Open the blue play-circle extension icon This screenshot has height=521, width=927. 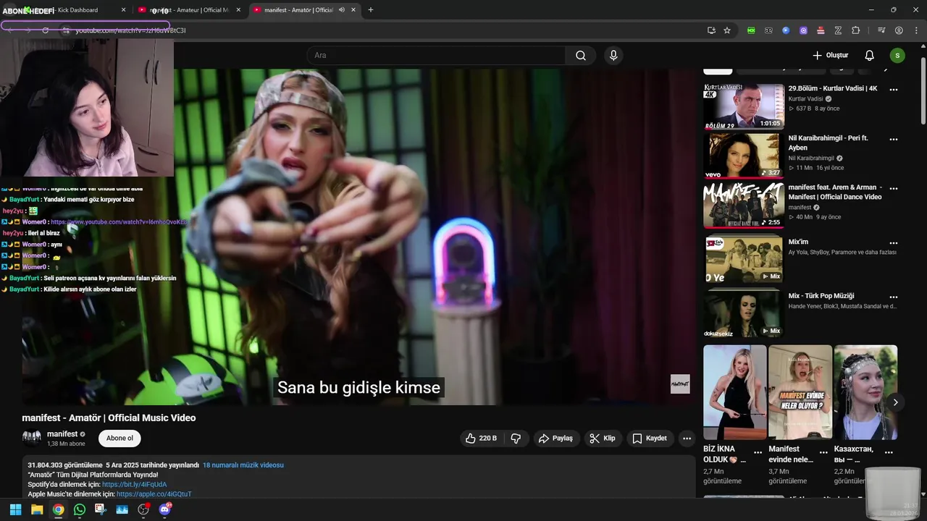coord(786,30)
